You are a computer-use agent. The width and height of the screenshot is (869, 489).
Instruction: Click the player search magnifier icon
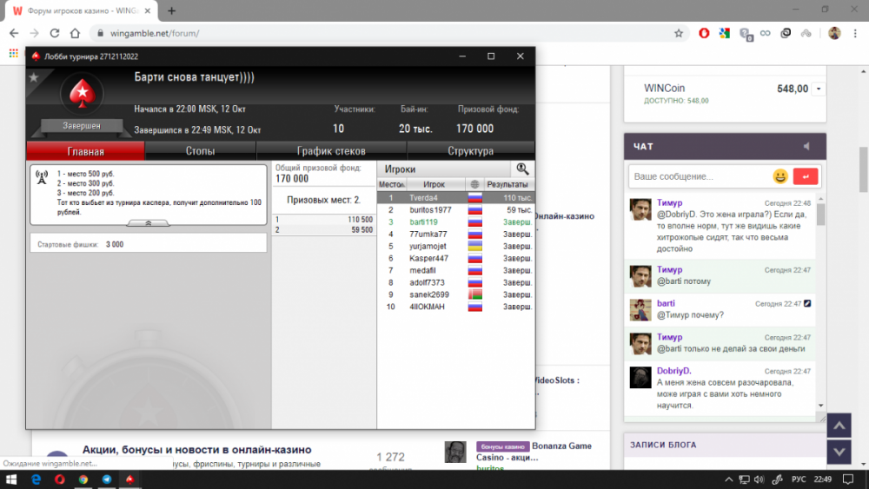click(522, 169)
